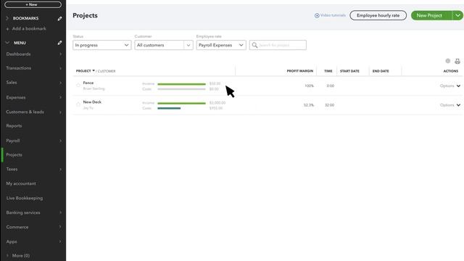The image size is (464, 261).
Task: Click 100% profit margin for Fence
Action: [x=310, y=86]
